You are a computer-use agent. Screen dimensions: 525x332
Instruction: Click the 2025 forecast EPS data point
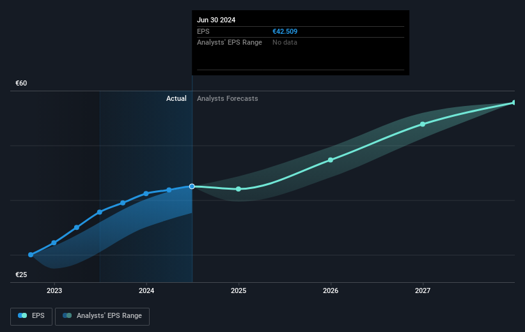click(x=239, y=189)
